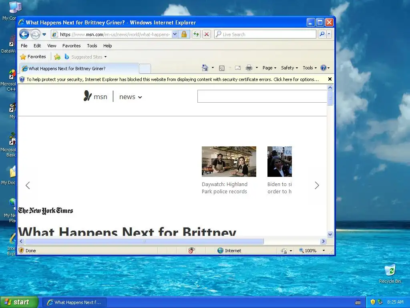The image size is (410, 308).
Task: Dismiss the security information bar
Action: (x=330, y=79)
